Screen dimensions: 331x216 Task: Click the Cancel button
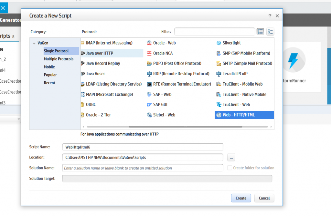[264, 198]
